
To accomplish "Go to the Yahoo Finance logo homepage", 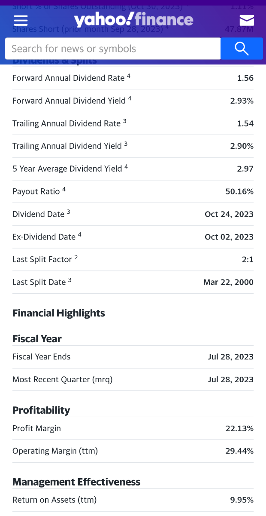I will tap(133, 20).
